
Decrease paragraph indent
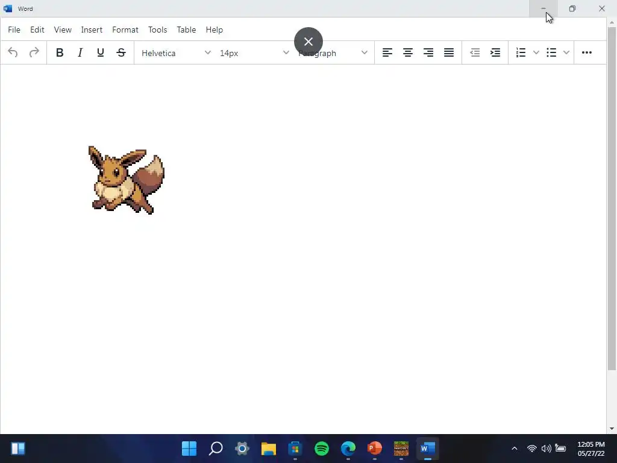coord(475,52)
